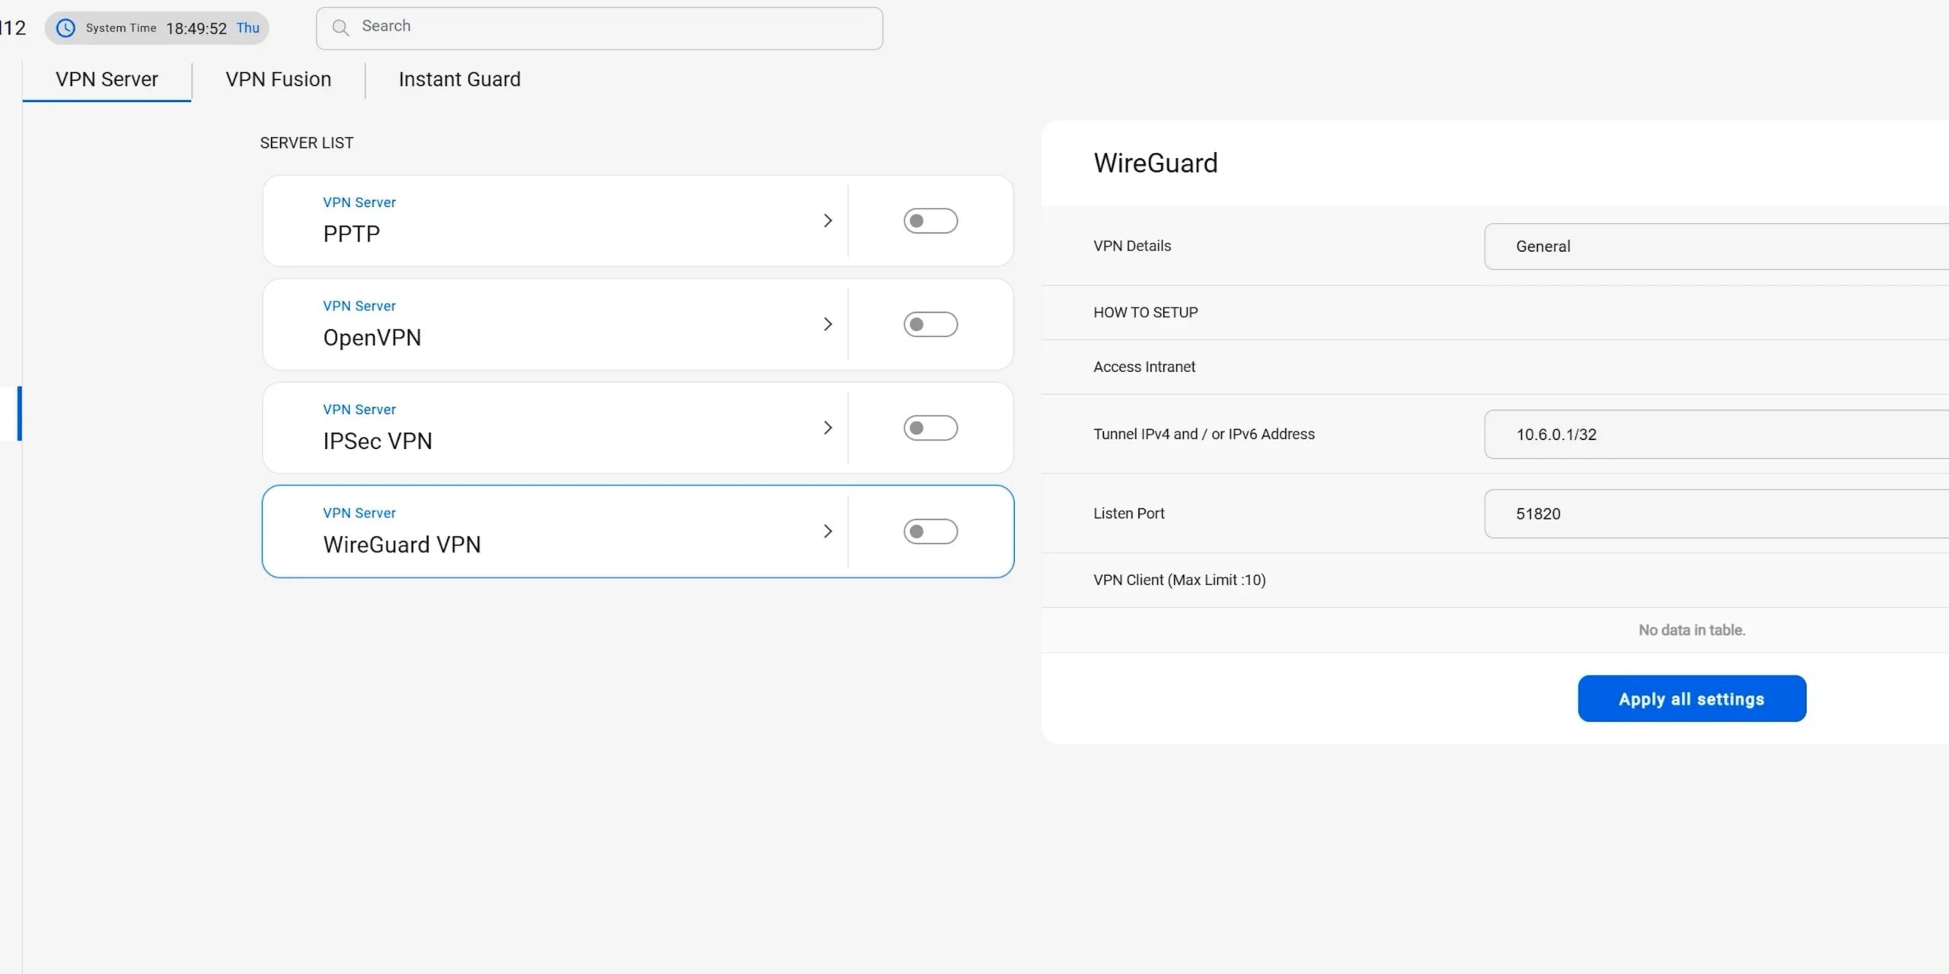Click the SERVER LIST heading
1949x974 pixels.
tap(307, 143)
